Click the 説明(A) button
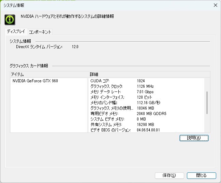 tap(194, 138)
